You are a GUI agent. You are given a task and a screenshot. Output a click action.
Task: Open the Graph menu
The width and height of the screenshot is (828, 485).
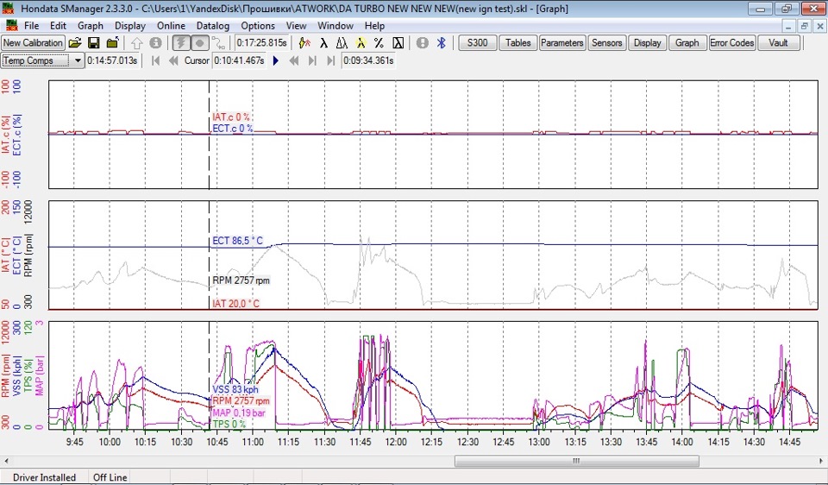click(91, 25)
